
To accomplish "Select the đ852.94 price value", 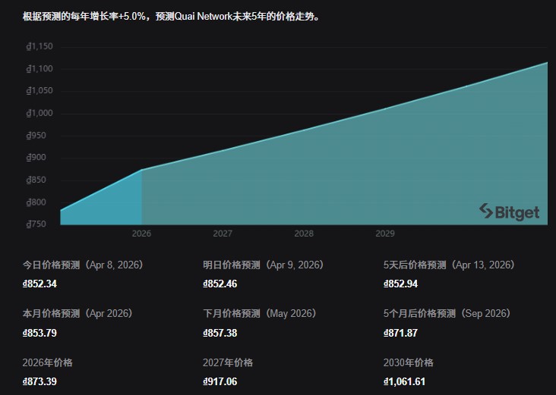I will [401, 284].
